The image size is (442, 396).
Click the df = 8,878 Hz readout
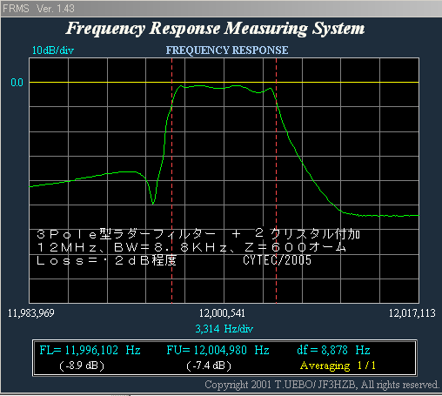point(333,350)
